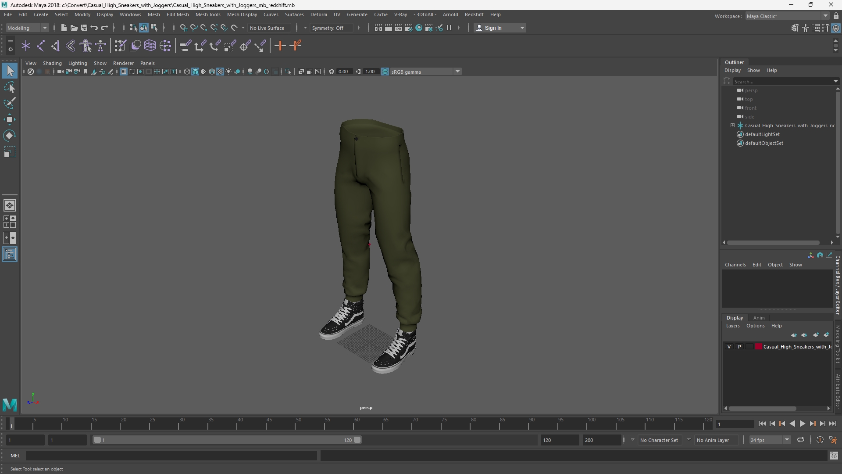This screenshot has height=474, width=842.
Task: Expand Casual_High_Sneakers_with_Joggers node in Outliner
Action: coord(732,126)
